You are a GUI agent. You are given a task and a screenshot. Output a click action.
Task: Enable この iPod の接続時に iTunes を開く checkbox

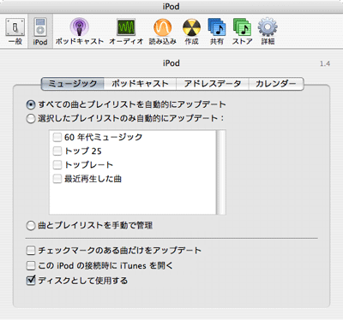tap(31, 266)
